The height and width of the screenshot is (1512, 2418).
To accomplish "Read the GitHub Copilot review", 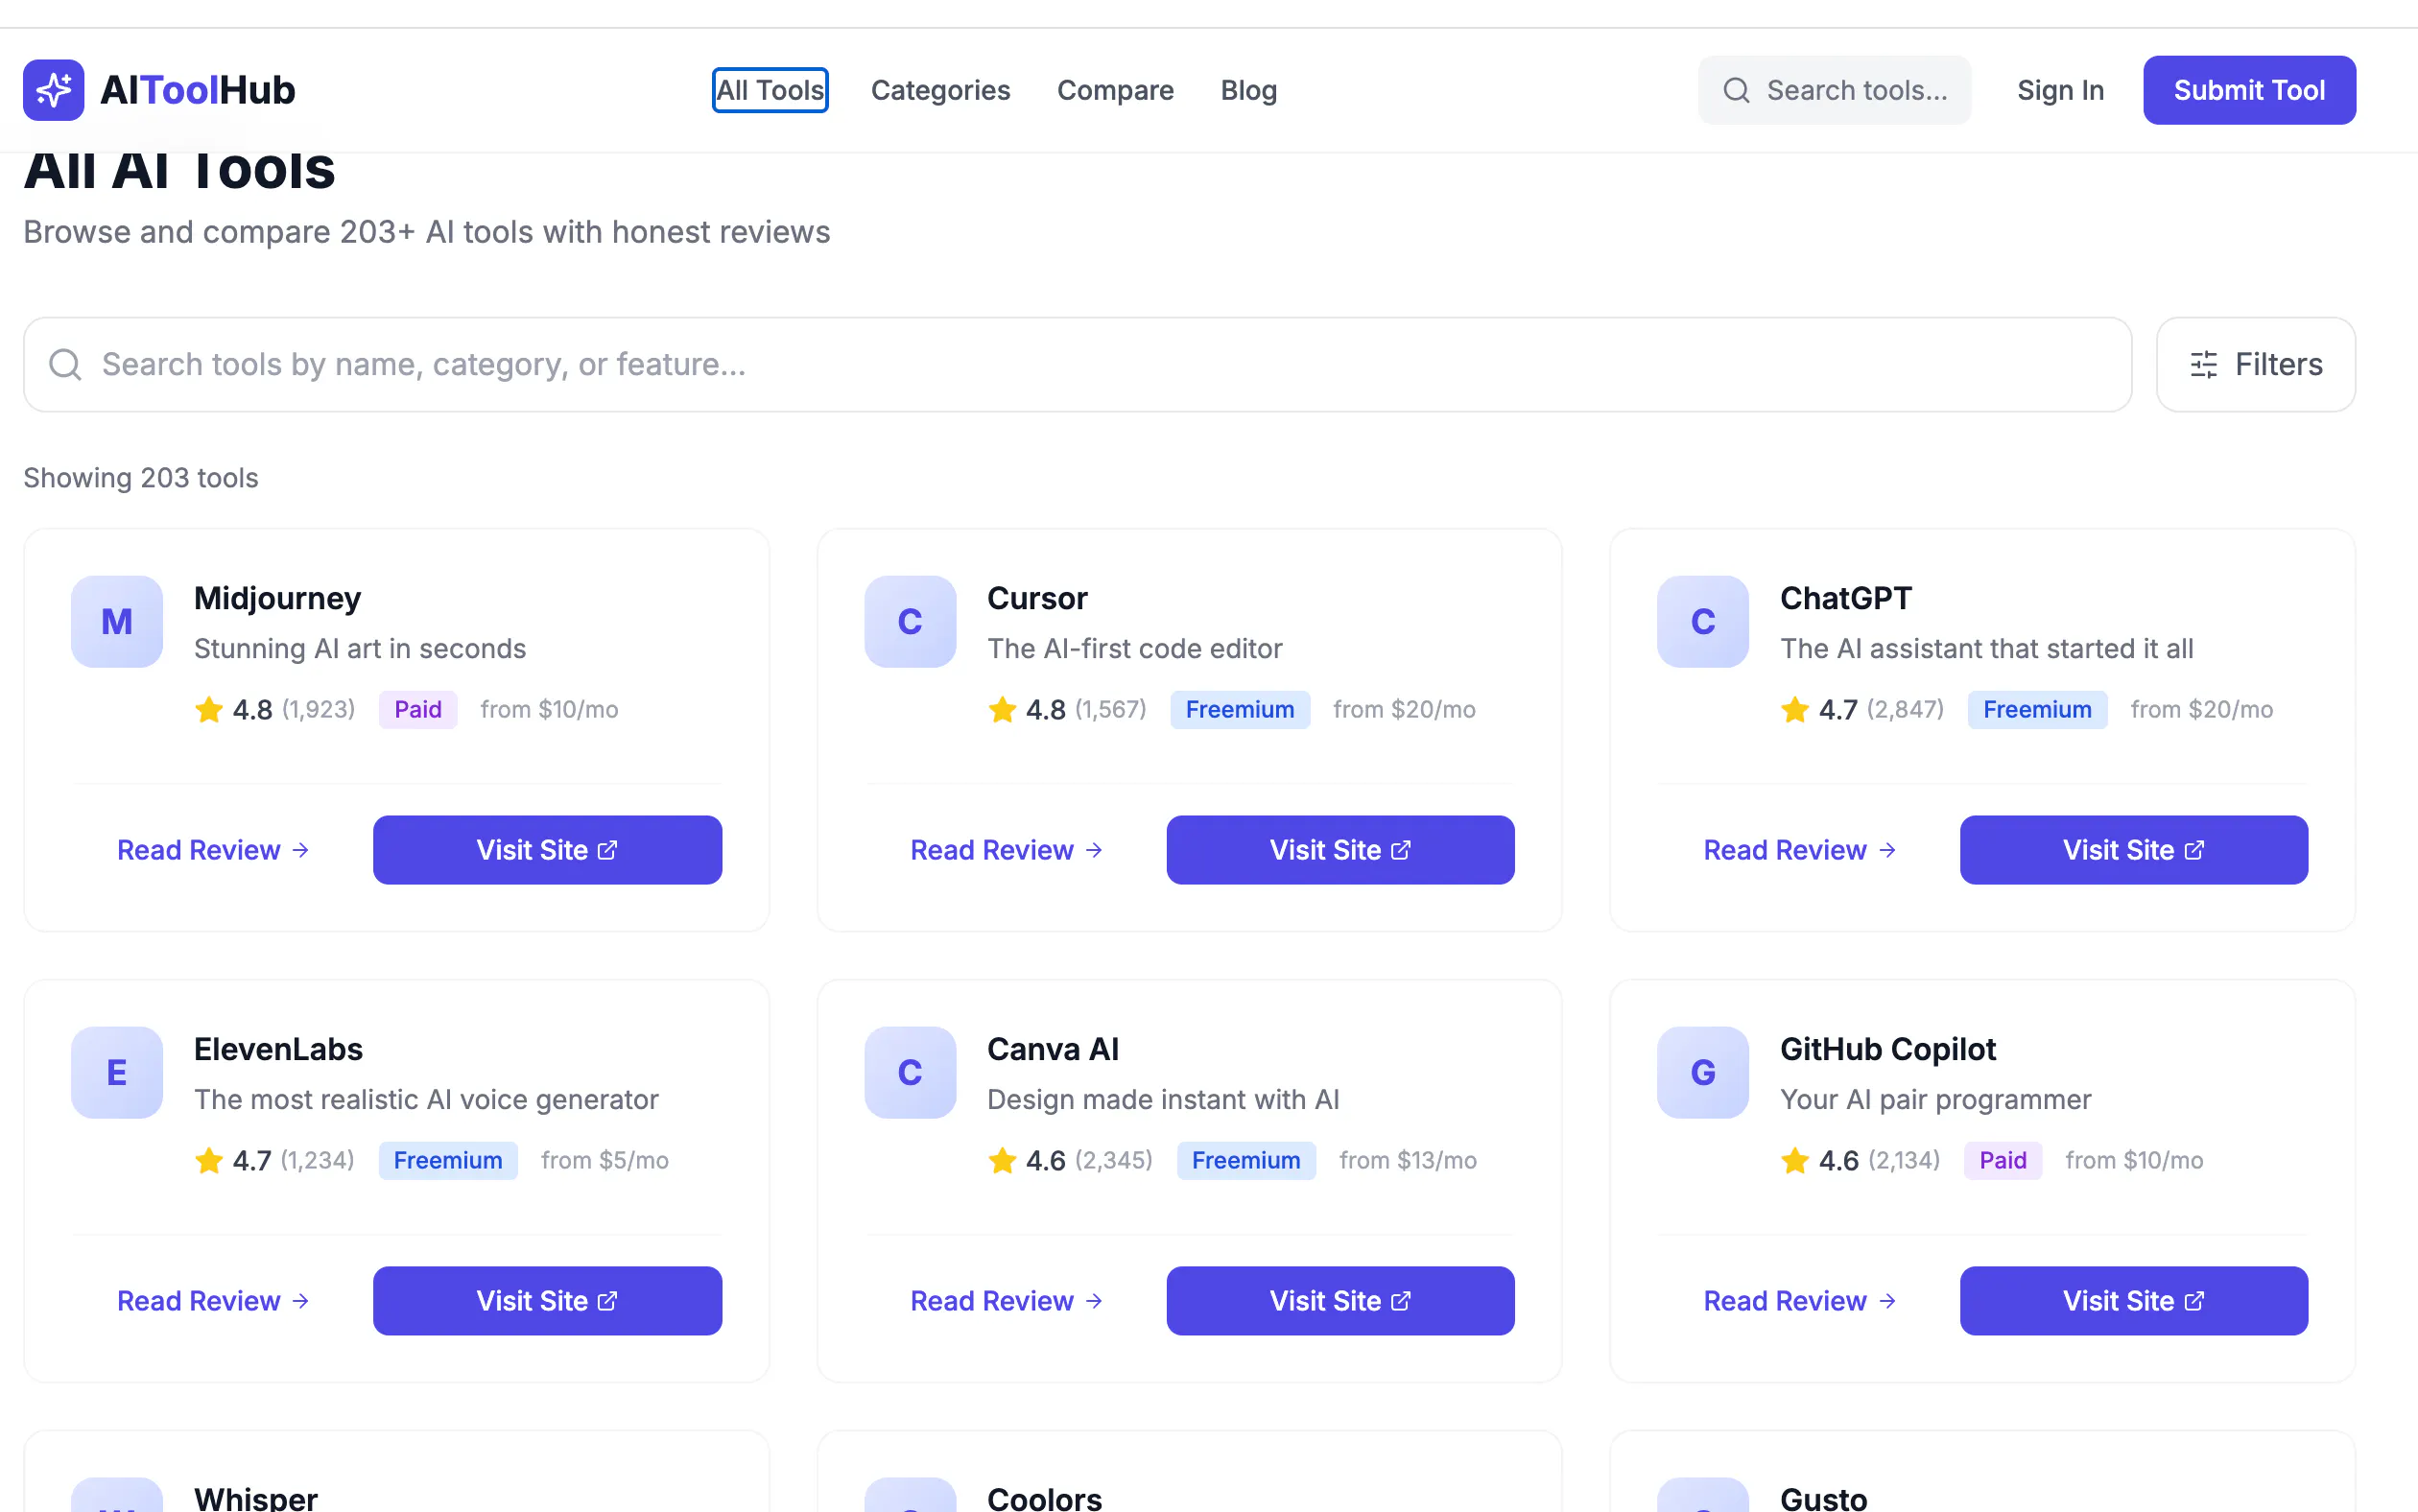I will coord(1799,1301).
